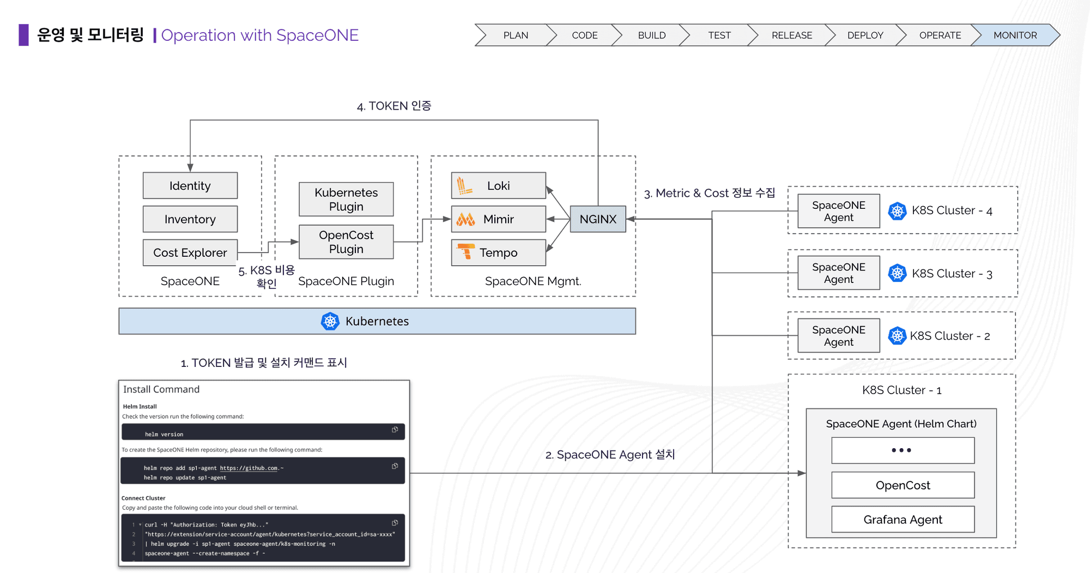This screenshot has height=573, width=1090.
Task: Select the PLAN pipeline stage
Action: pyautogui.click(x=516, y=35)
